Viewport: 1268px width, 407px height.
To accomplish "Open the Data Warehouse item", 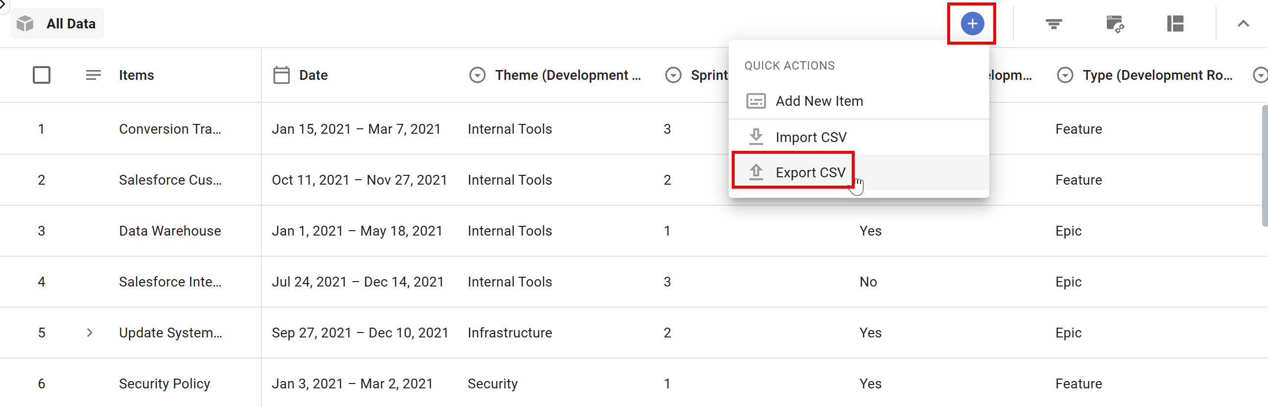I will 170,231.
